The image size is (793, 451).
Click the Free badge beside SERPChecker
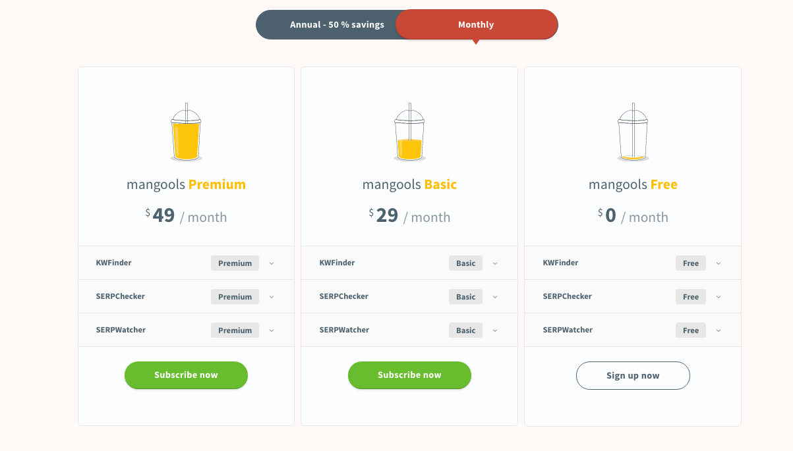(x=690, y=297)
